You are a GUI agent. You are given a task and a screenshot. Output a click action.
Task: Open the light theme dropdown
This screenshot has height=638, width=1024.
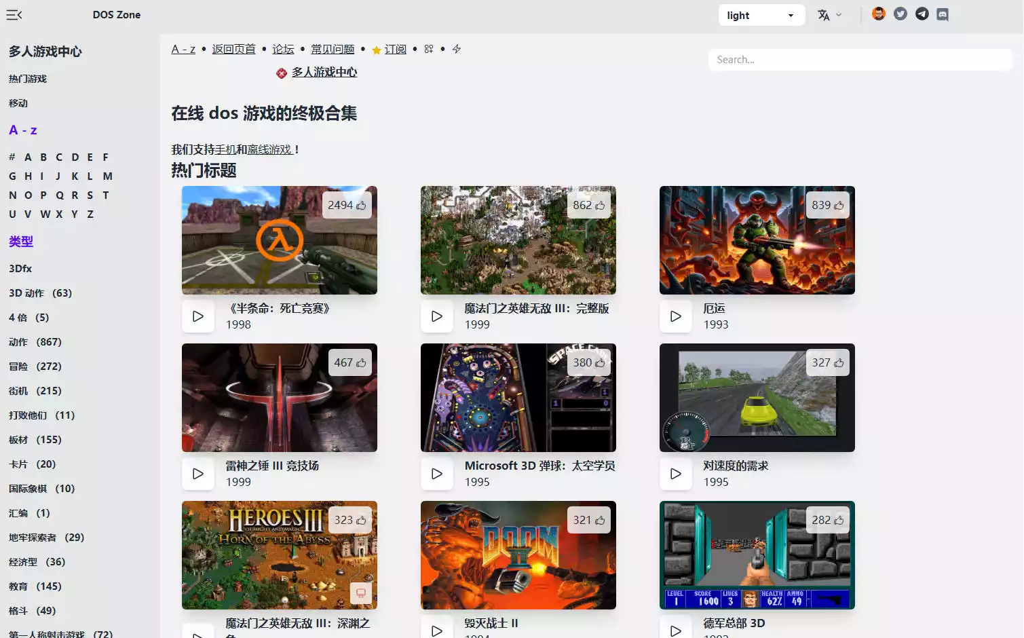pos(761,15)
